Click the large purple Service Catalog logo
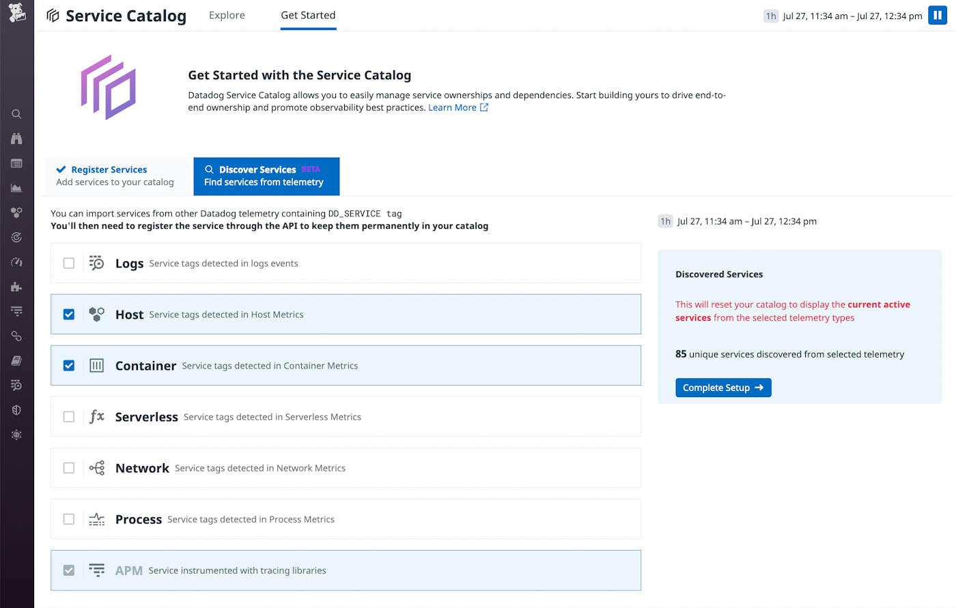 pos(108,87)
